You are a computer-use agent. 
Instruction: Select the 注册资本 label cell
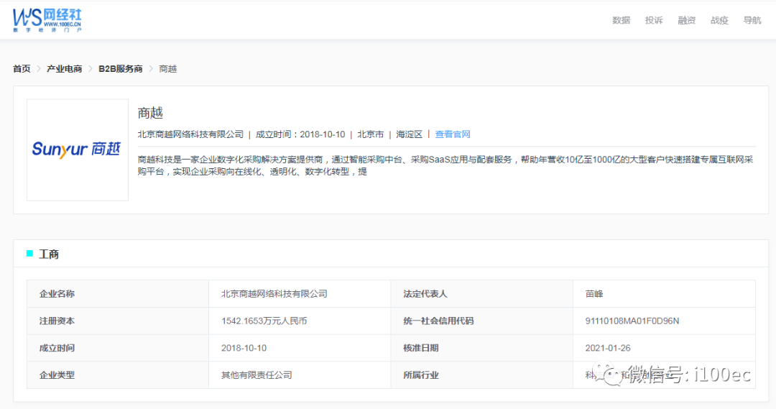point(118,321)
